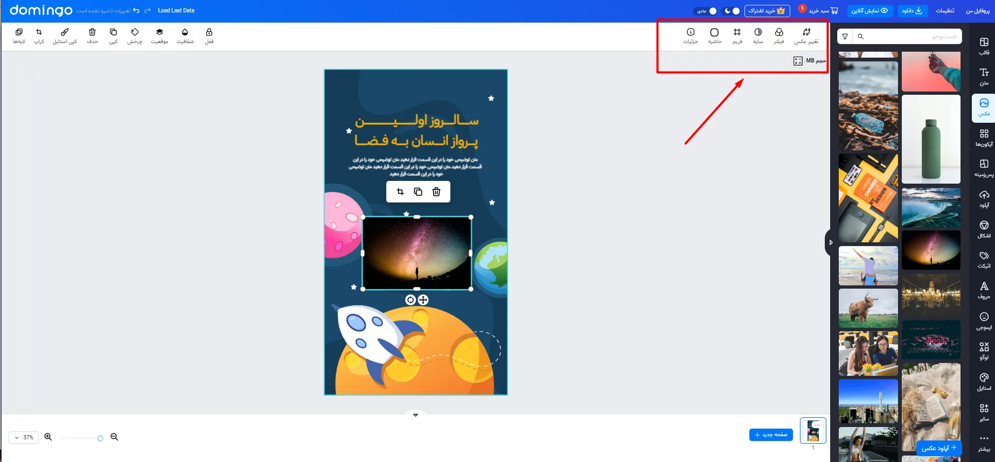Select the Photo (عکس) sidebar tab
Screen dimensions: 995x462
click(x=984, y=107)
